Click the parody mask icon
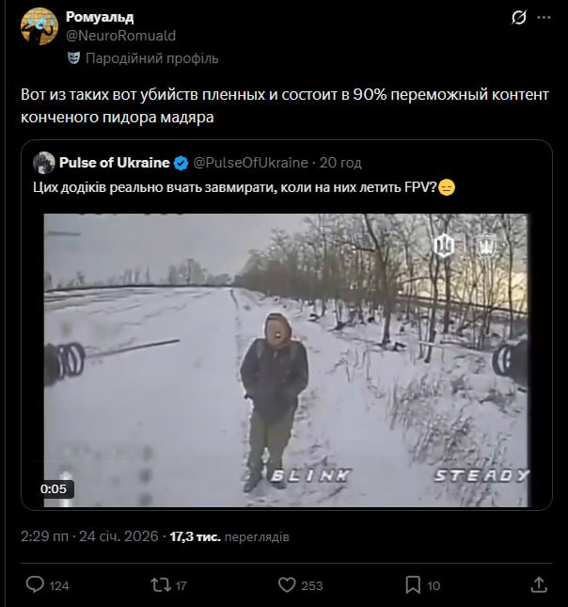This screenshot has width=568, height=607. click(72, 58)
